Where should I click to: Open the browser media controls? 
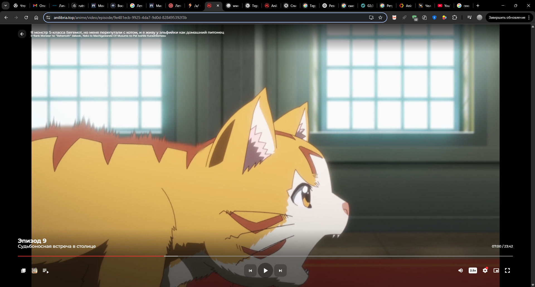coord(470,18)
